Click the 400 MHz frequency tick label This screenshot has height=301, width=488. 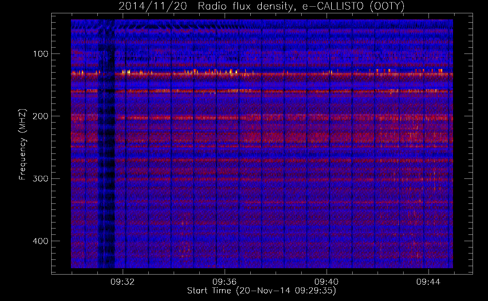click(41, 241)
